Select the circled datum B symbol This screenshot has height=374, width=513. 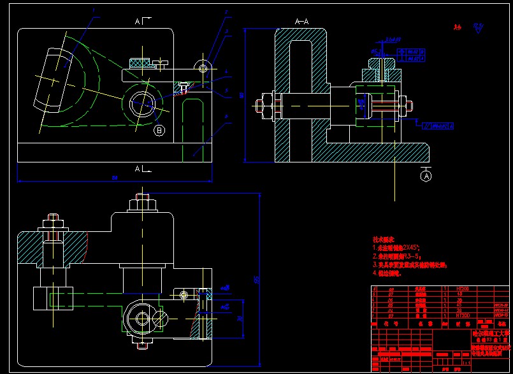point(159,130)
